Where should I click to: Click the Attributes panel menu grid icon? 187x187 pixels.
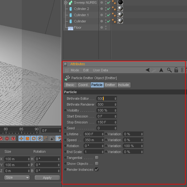pyautogui.click(x=66, y=70)
